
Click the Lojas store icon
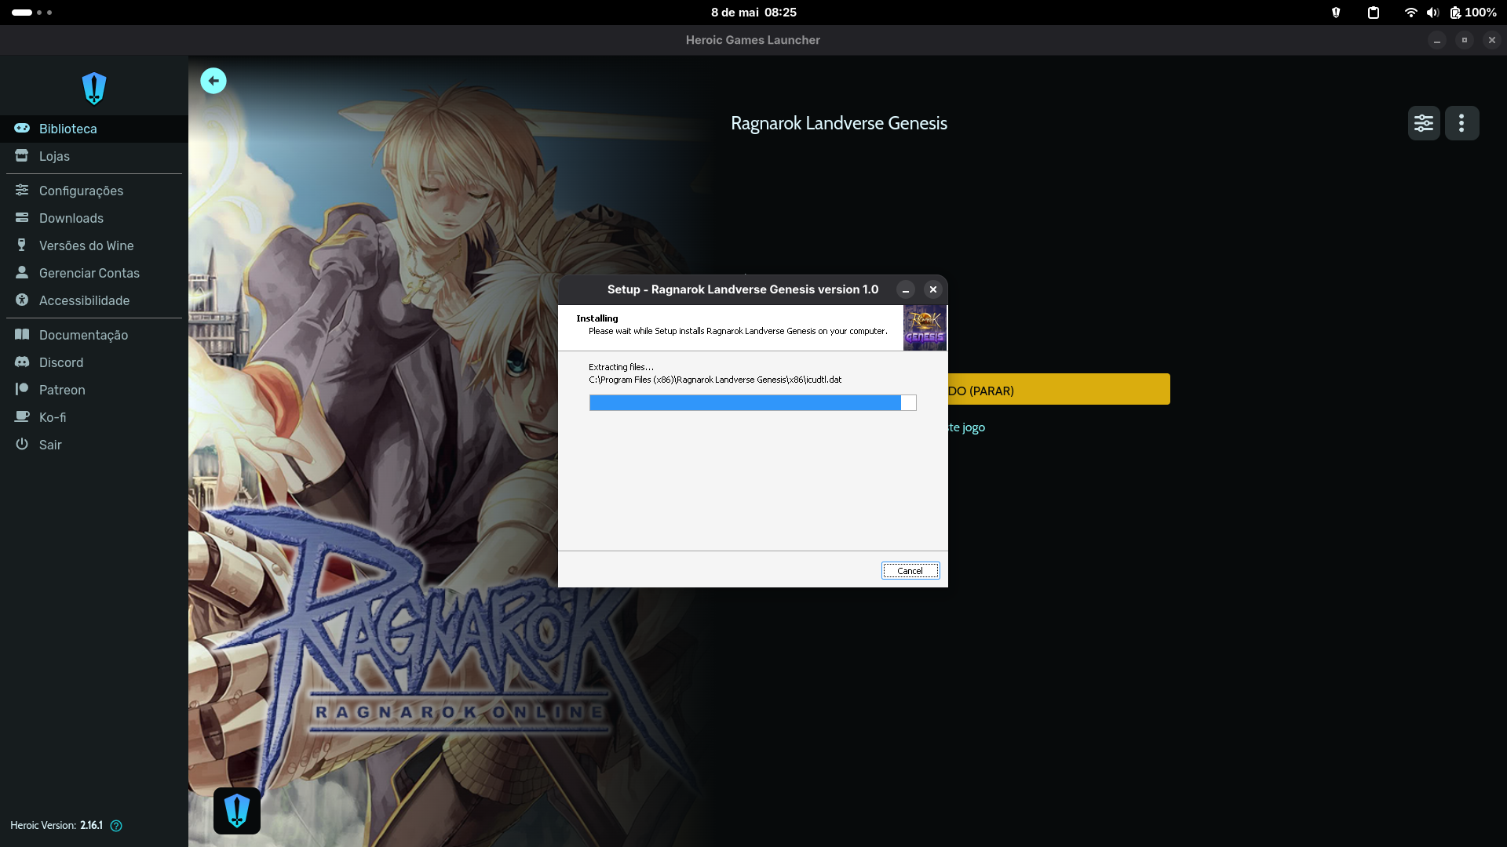pos(22,155)
